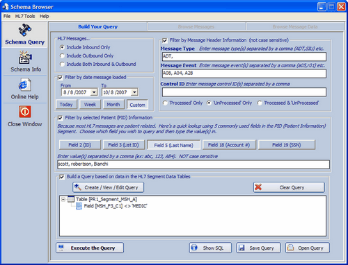Click the Save Query disk icon
Screen dimensions: 348x265
[x=242, y=248]
